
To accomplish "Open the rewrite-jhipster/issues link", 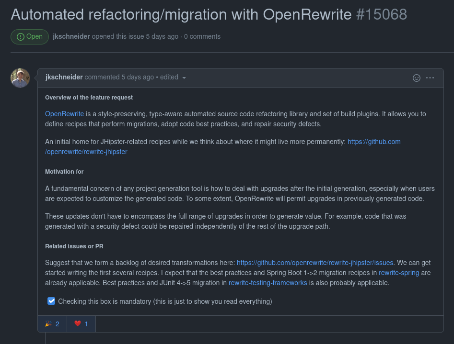I will 315,263.
